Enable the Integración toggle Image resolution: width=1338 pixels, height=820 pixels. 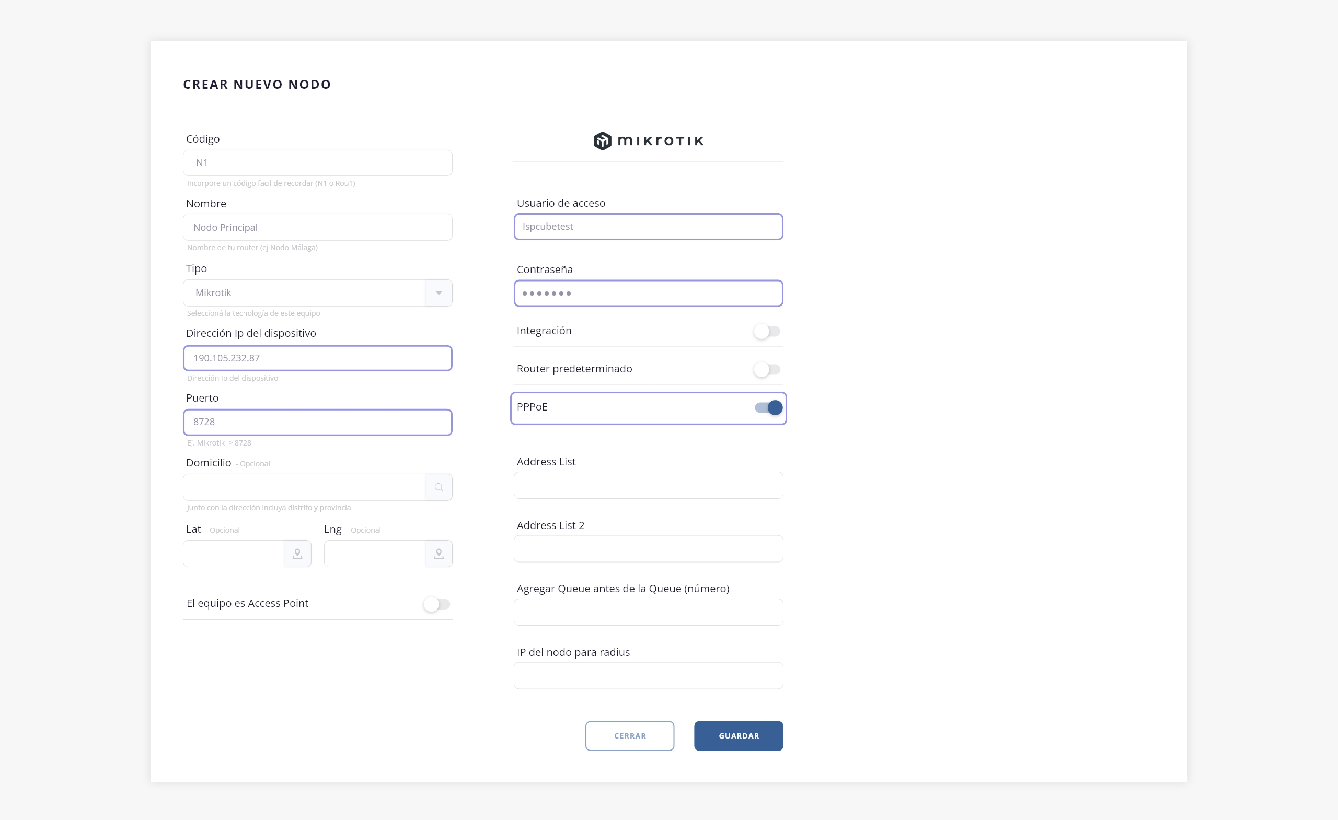[766, 332]
